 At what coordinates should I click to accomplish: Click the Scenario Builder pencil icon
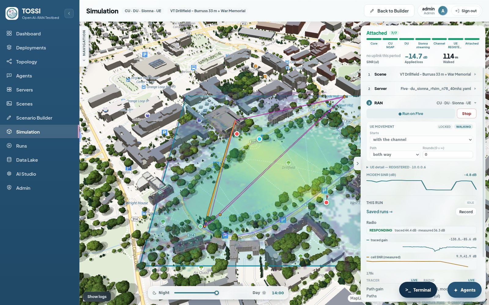point(9,118)
